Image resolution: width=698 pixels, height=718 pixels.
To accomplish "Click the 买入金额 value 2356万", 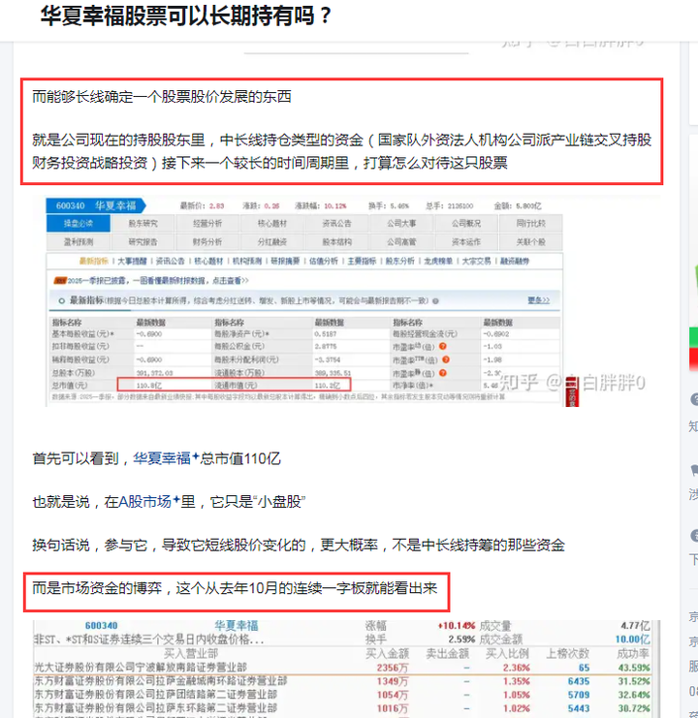I will [393, 668].
